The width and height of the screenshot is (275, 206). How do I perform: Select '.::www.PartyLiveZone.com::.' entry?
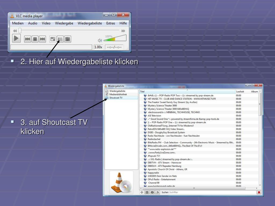tap(161, 153)
